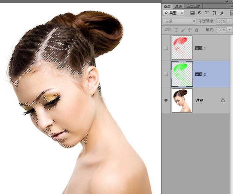This screenshot has width=233, height=194.
Task: Open the 正常 blend mode dropdown
Action: click(180, 21)
